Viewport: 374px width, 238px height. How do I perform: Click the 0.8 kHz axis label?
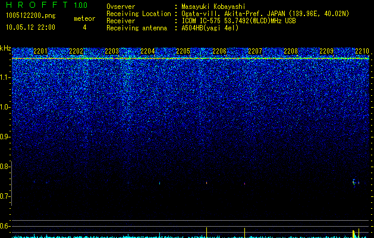point(4,167)
